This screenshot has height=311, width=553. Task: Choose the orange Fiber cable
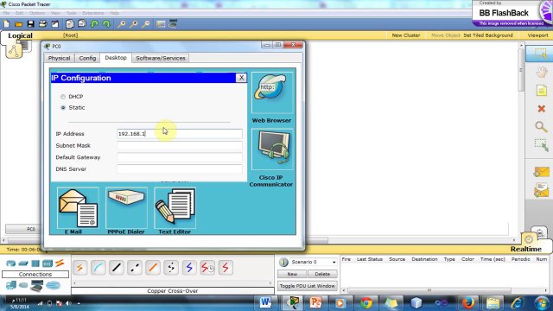tap(153, 268)
